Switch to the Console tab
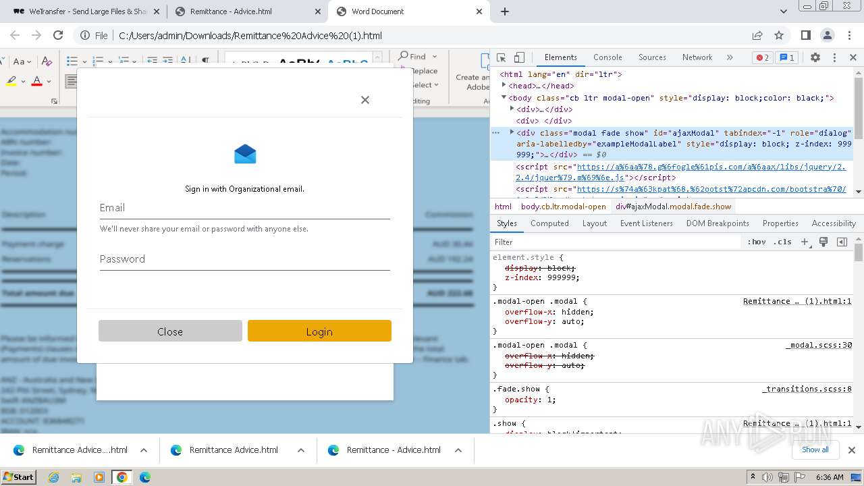Screen dimensions: 864x486 607,57
